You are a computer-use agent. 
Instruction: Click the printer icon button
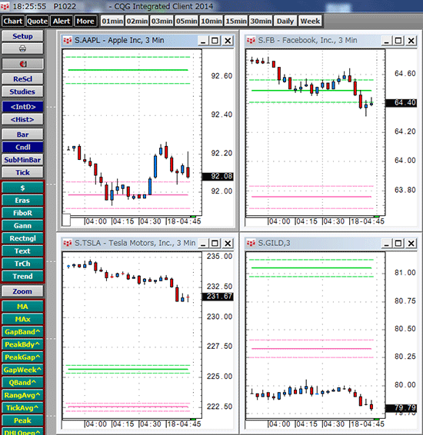pyautogui.click(x=22, y=49)
